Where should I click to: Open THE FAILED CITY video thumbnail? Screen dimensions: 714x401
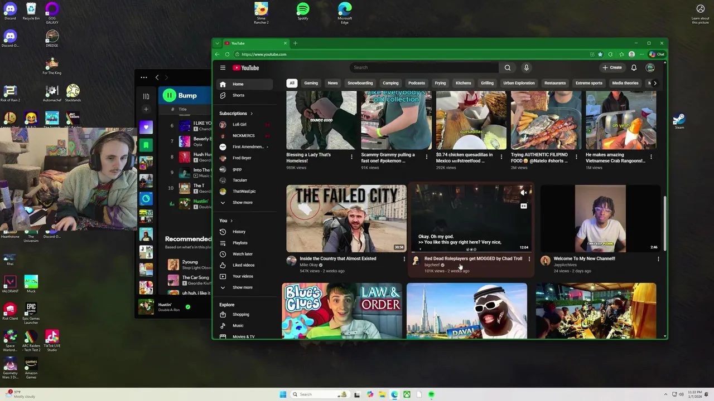click(346, 218)
